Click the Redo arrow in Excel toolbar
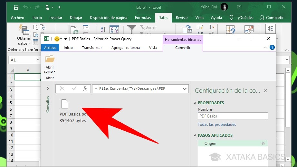The height and width of the screenshot is (167, 297). click(37, 7)
